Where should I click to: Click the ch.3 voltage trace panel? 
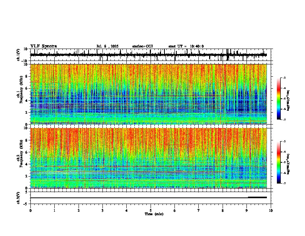point(151,198)
